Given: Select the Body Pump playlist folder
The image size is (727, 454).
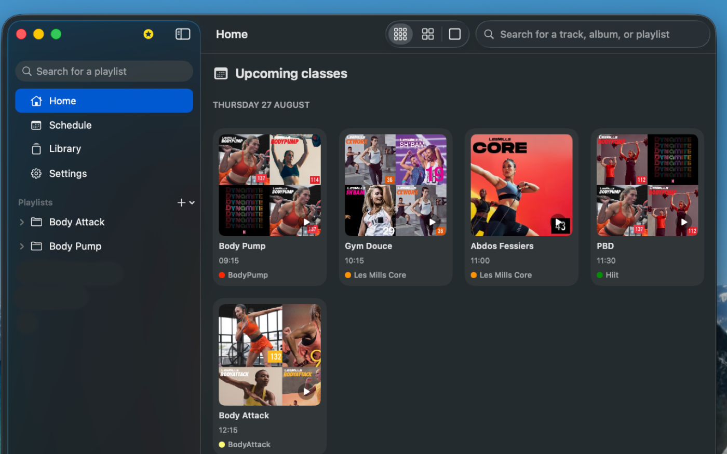Looking at the screenshot, I should tap(104, 246).
